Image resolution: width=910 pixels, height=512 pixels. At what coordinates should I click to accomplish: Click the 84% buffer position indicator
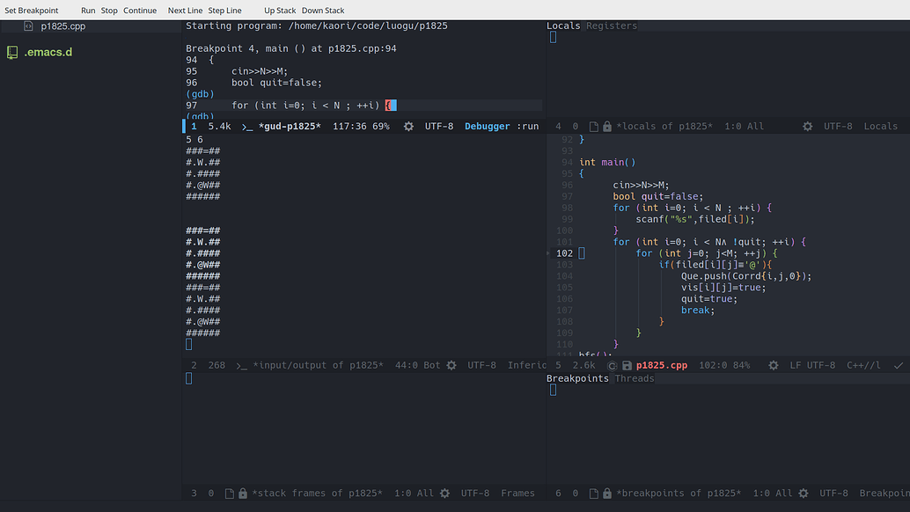(743, 365)
